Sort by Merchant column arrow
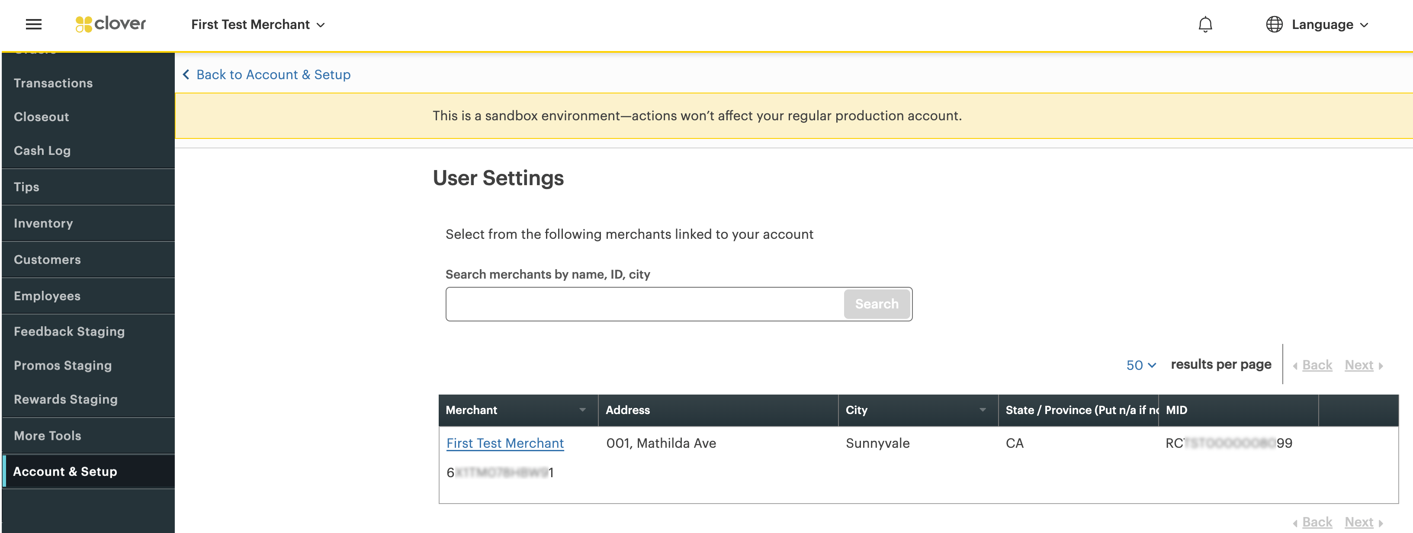The height and width of the screenshot is (533, 1413). [x=582, y=410]
